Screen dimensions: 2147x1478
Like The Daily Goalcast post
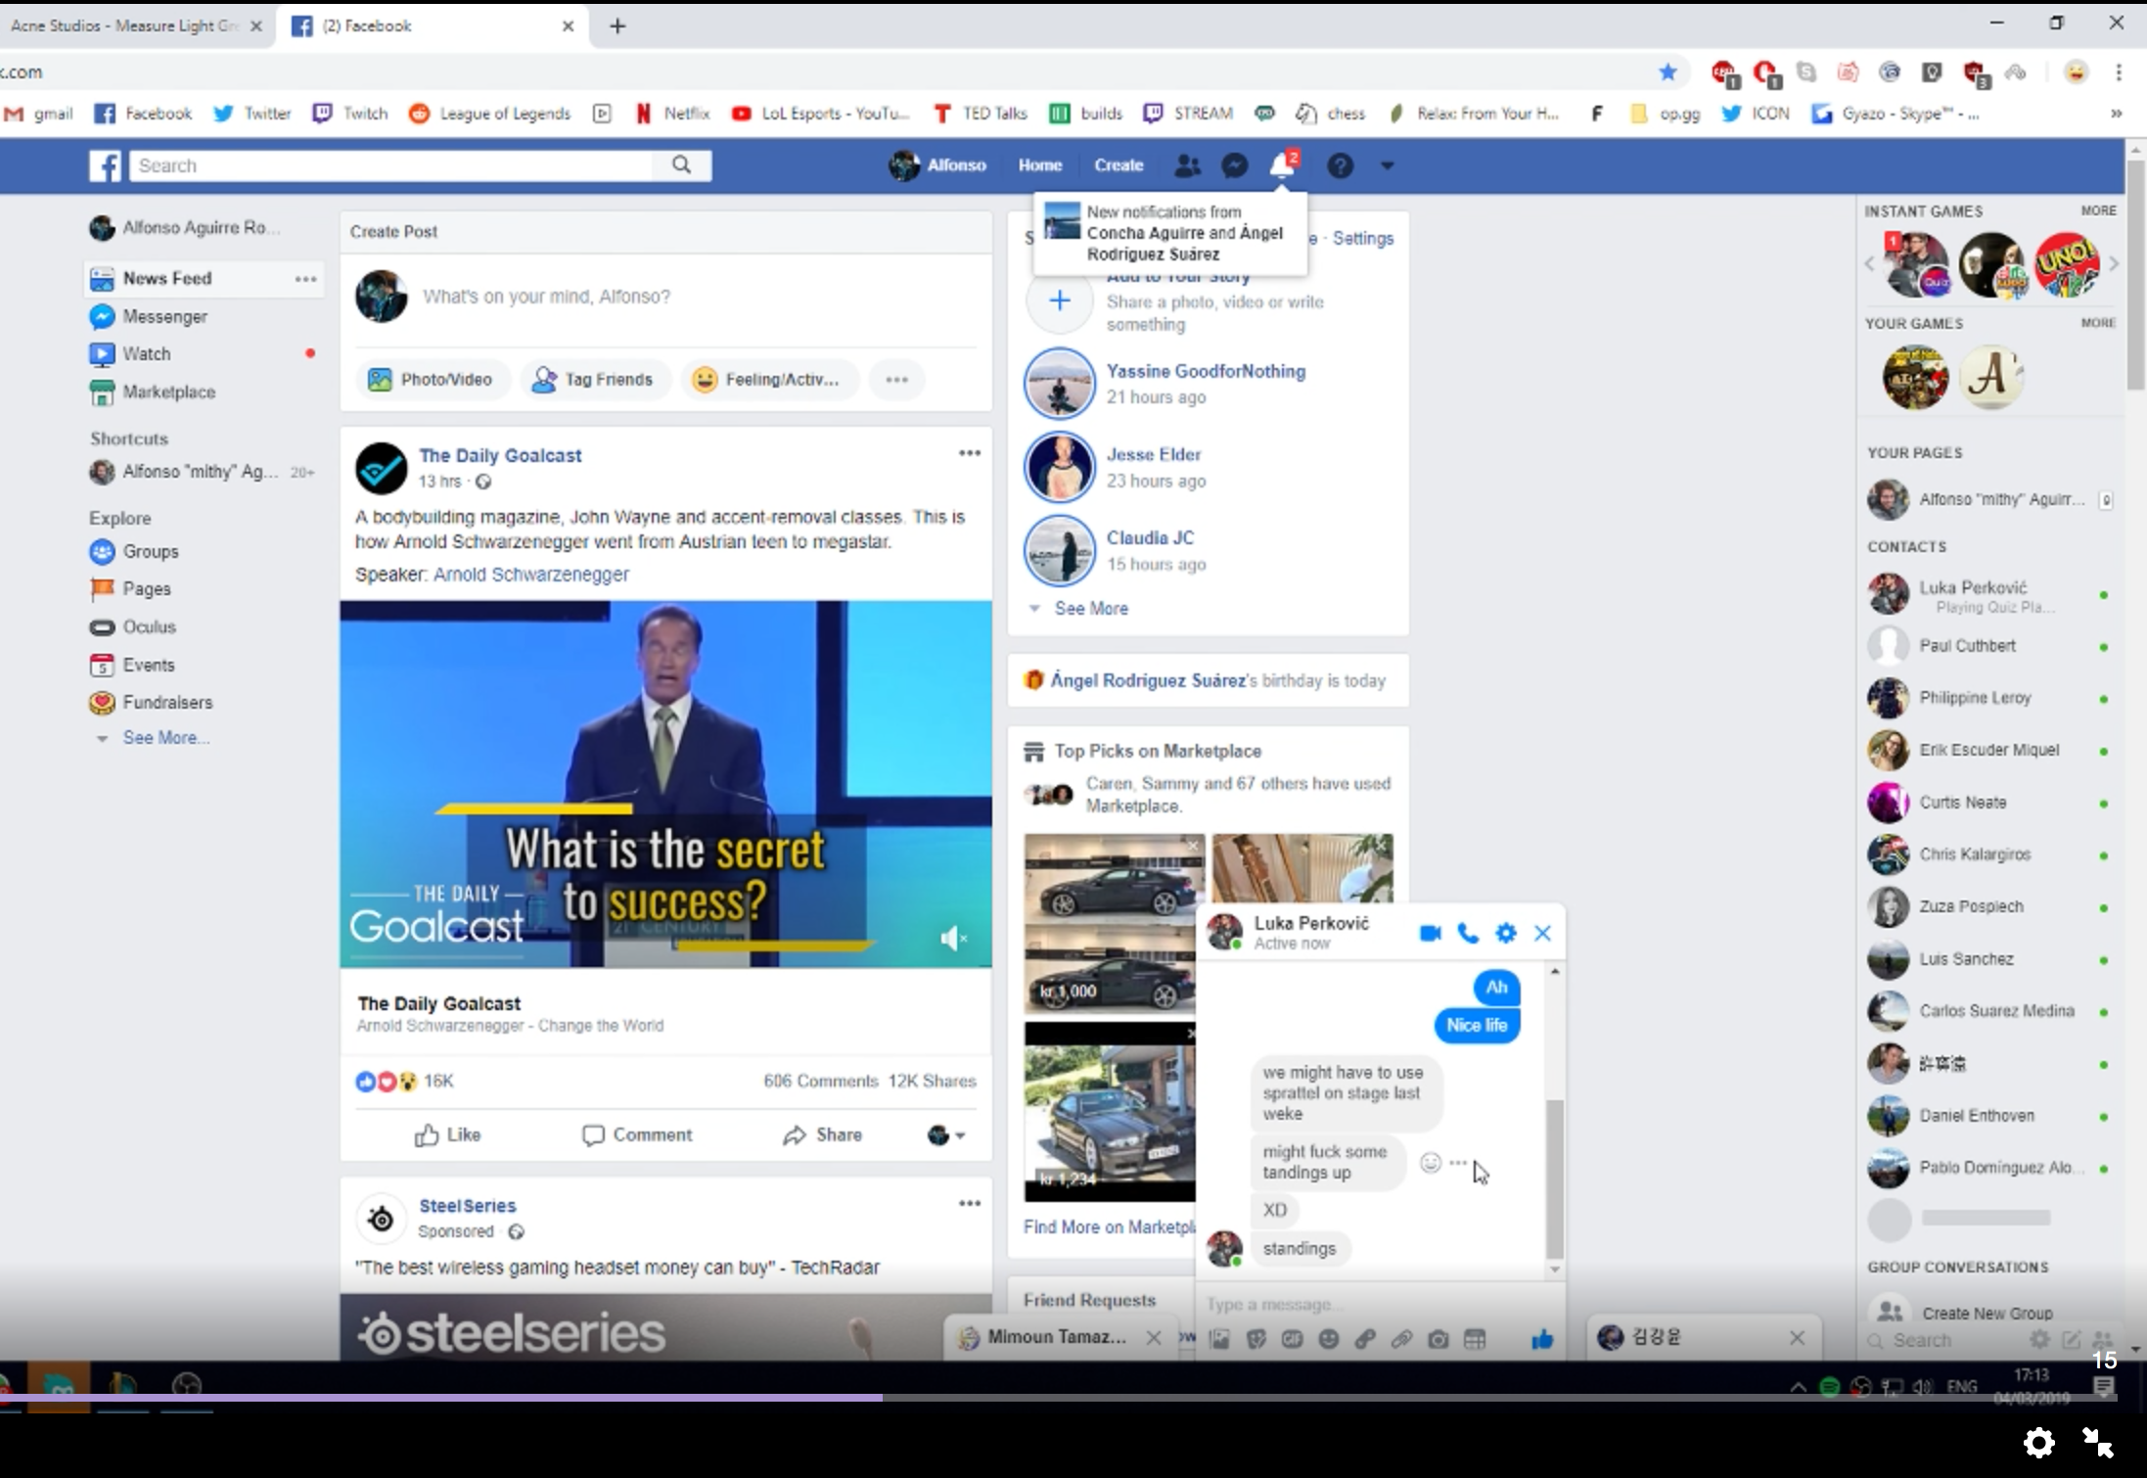(x=448, y=1134)
